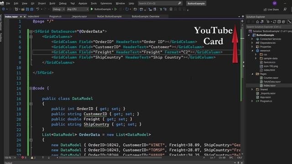
Task: Collapse the @code block at line 14
Action: pos(31,88)
